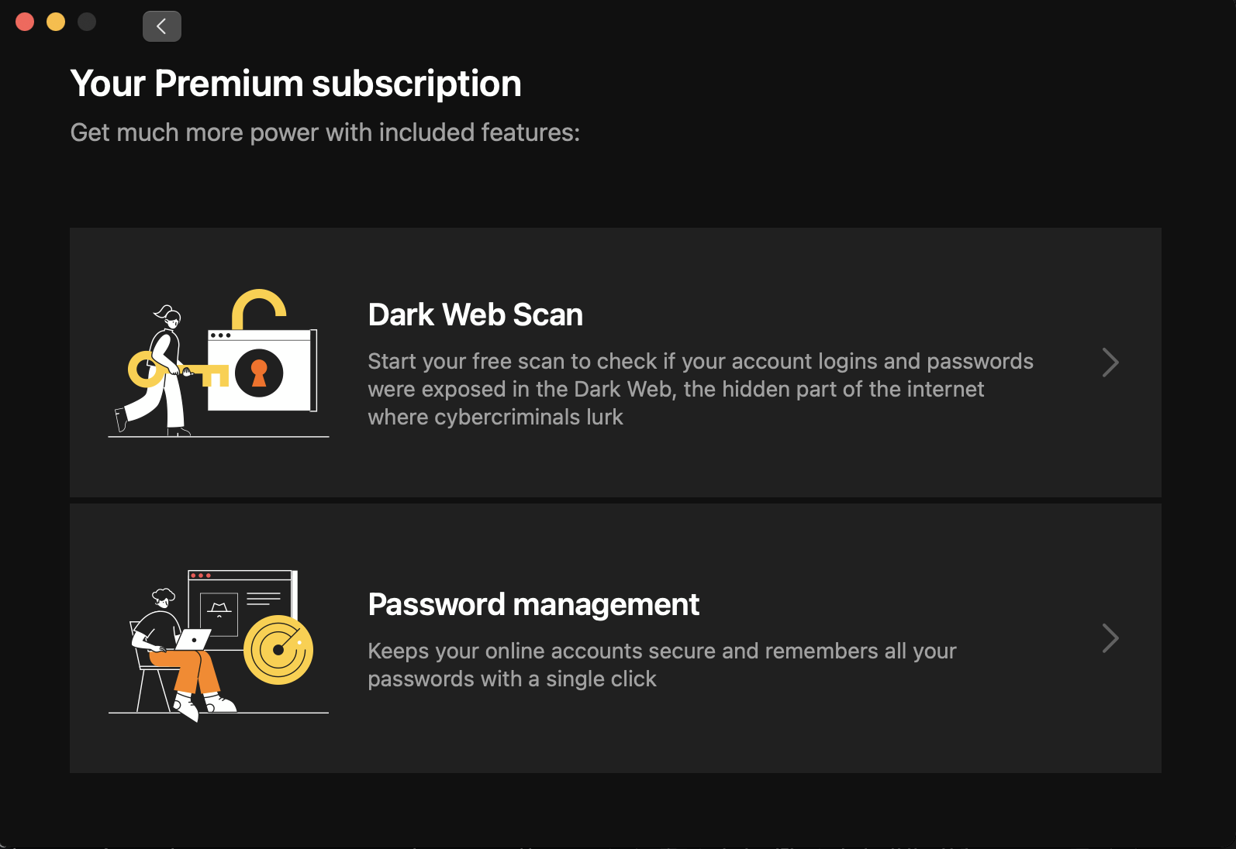
Task: Expand Password management using its right chevron
Action: tap(1110, 638)
